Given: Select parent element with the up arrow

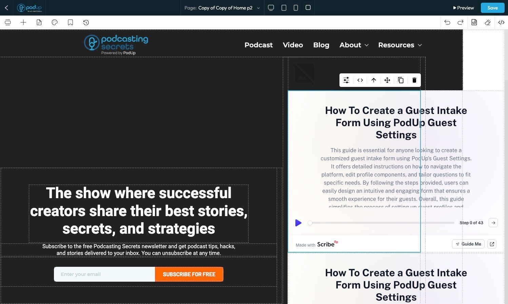Looking at the screenshot, I should (x=374, y=80).
